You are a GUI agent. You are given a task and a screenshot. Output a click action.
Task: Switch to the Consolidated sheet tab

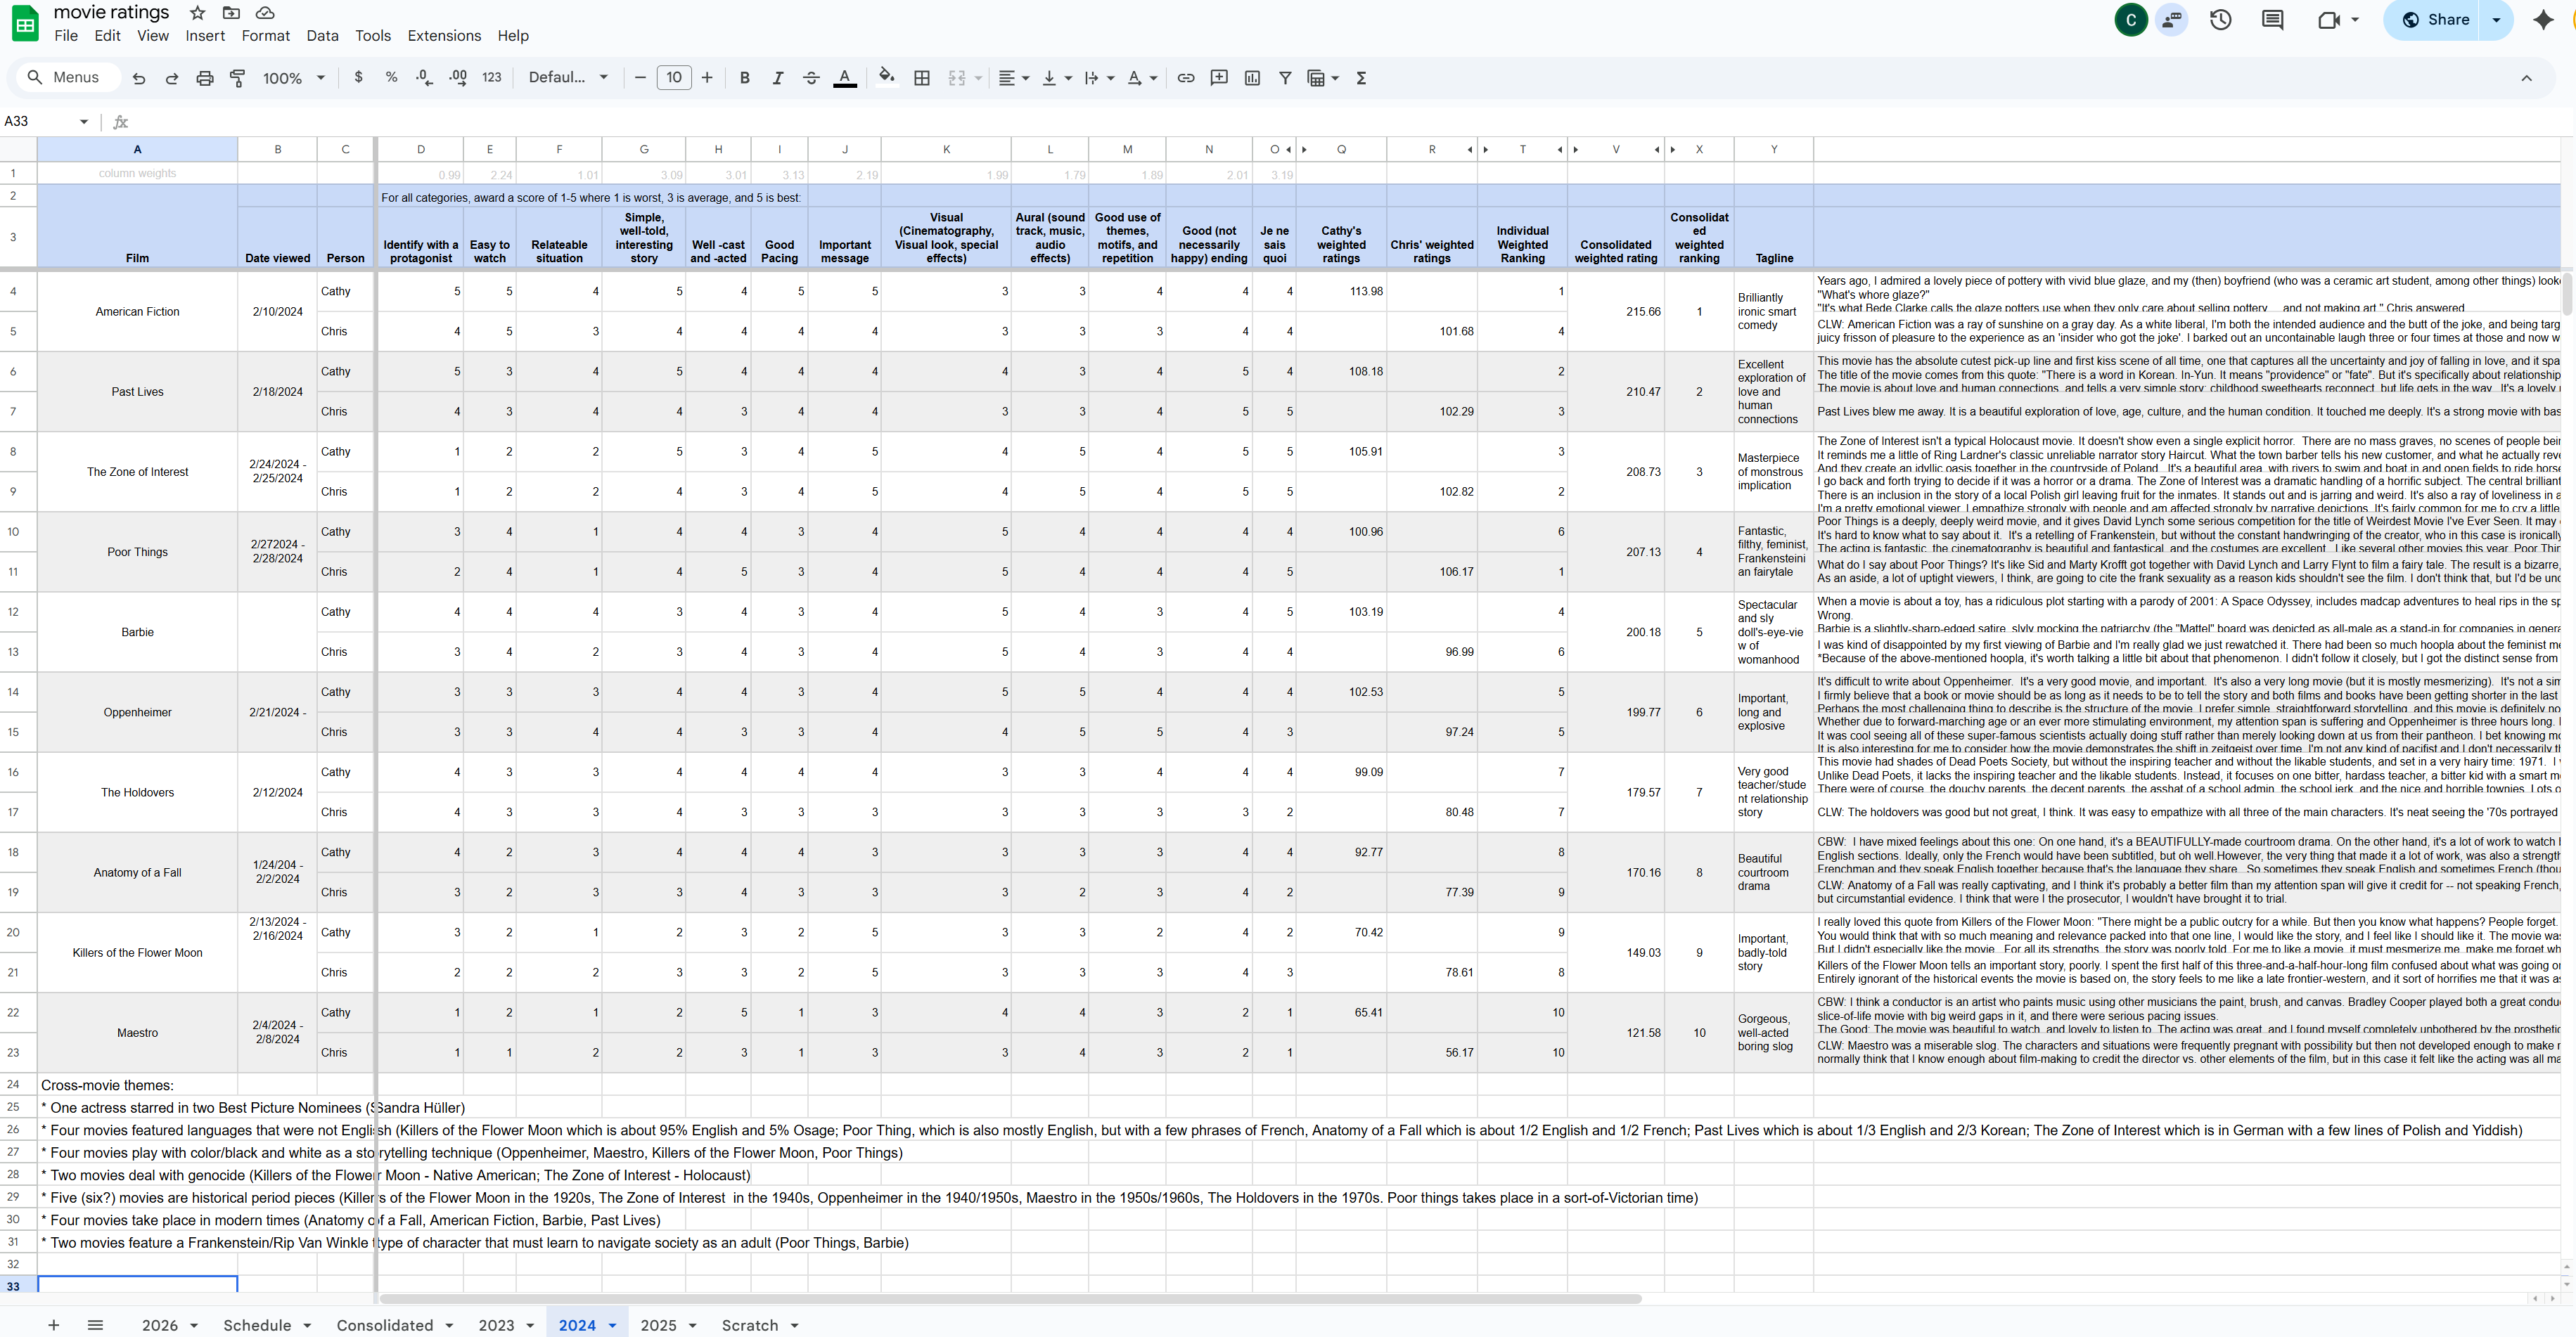click(x=385, y=1325)
